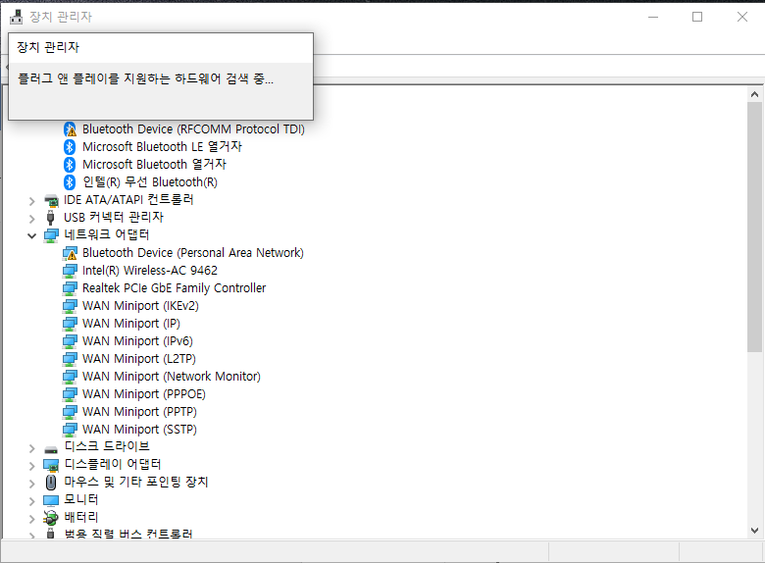Image resolution: width=765 pixels, height=563 pixels.
Task: Click the Realtek PCIe GbE Family Controller icon
Action: [70, 288]
